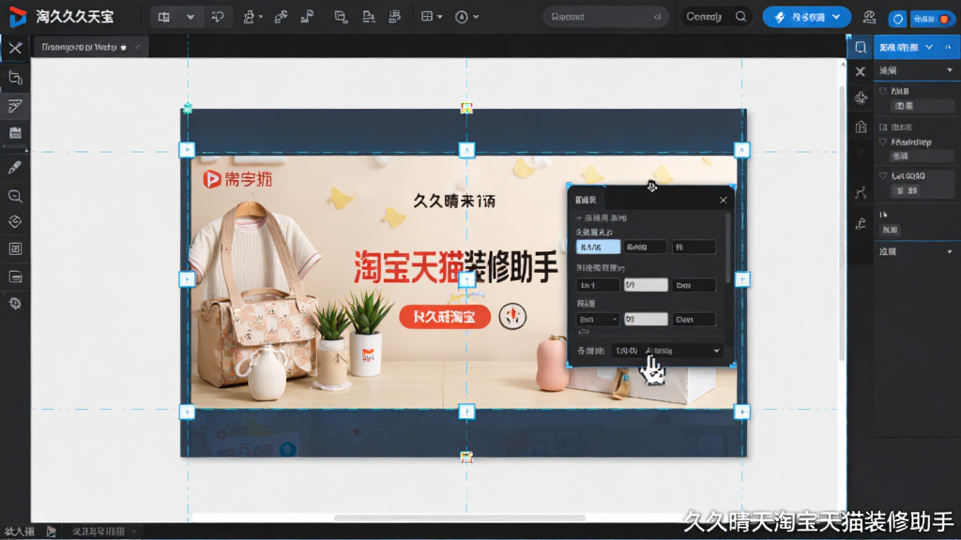
Task: Click the blue circle button in the top bar
Action: pos(897,19)
